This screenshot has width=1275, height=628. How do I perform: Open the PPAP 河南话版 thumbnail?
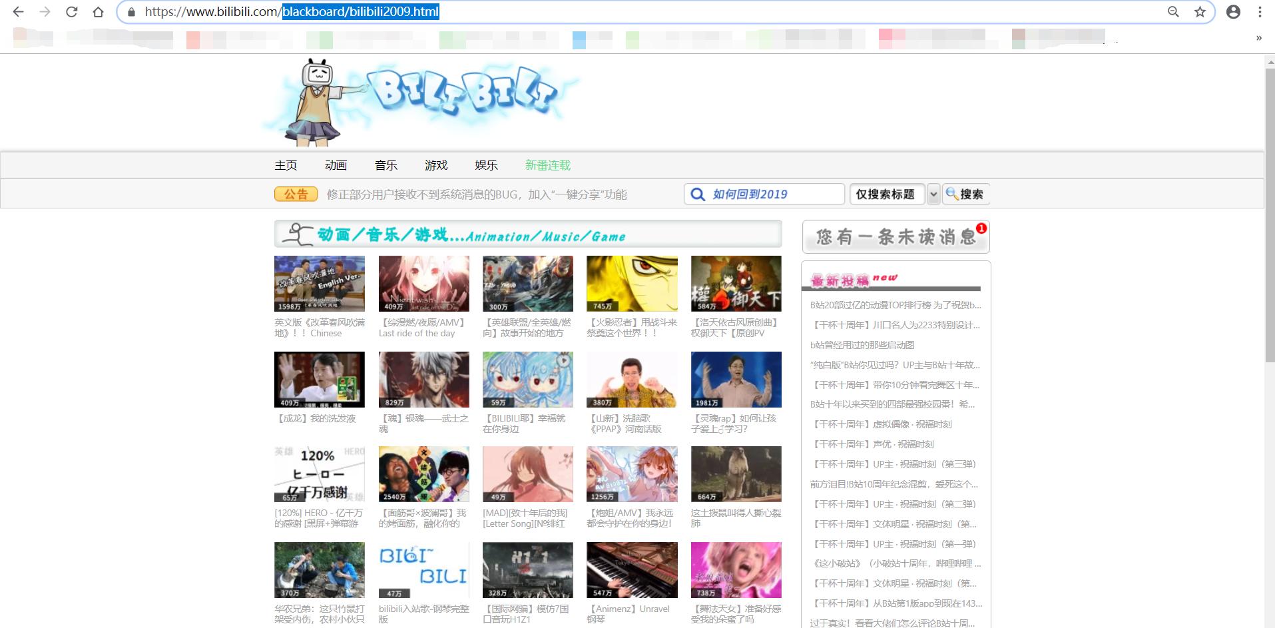pyautogui.click(x=632, y=380)
